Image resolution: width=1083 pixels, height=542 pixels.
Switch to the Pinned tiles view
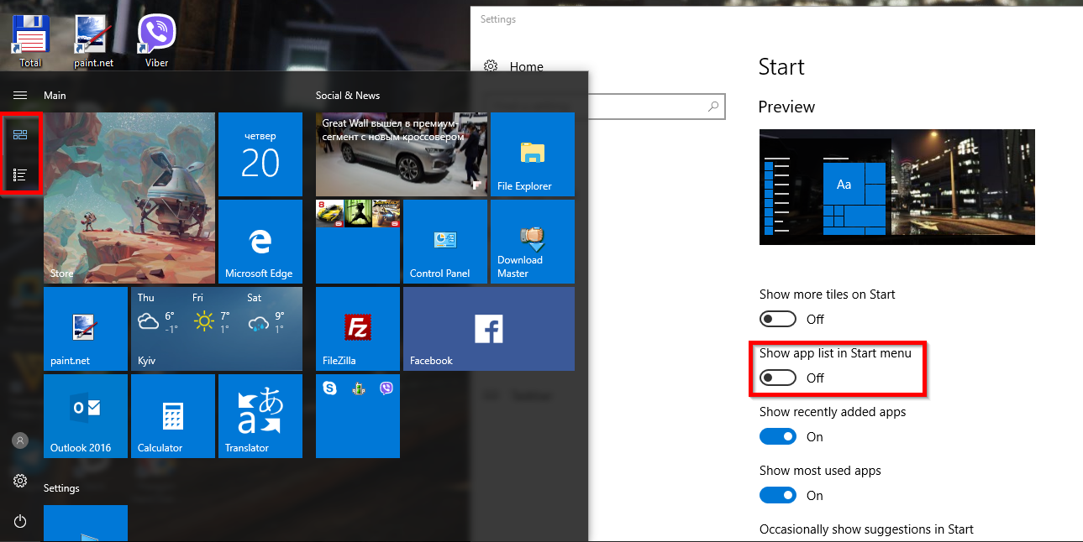point(20,135)
